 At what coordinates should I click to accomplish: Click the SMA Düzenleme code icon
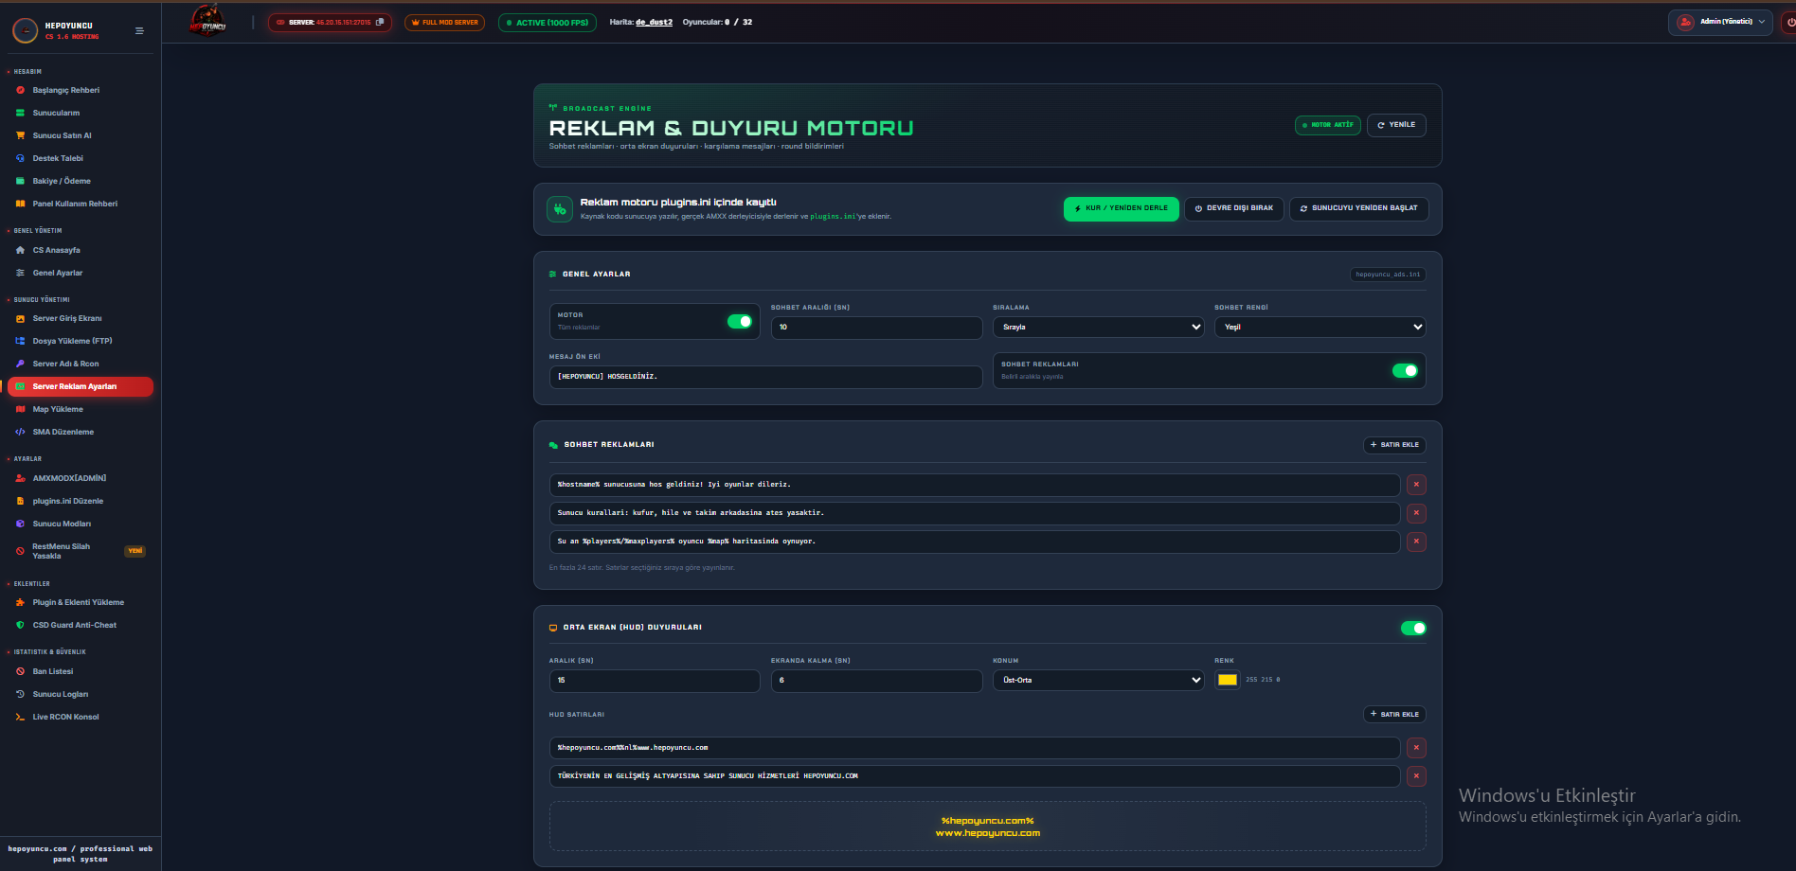coord(20,432)
